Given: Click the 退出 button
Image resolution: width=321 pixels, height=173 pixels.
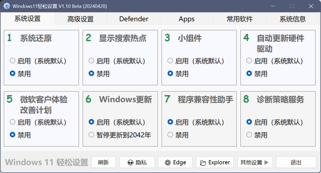Looking at the screenshot, I should [x=296, y=163].
